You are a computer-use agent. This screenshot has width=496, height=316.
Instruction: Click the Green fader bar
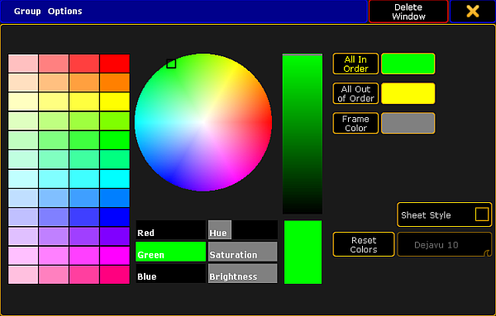[171, 252]
